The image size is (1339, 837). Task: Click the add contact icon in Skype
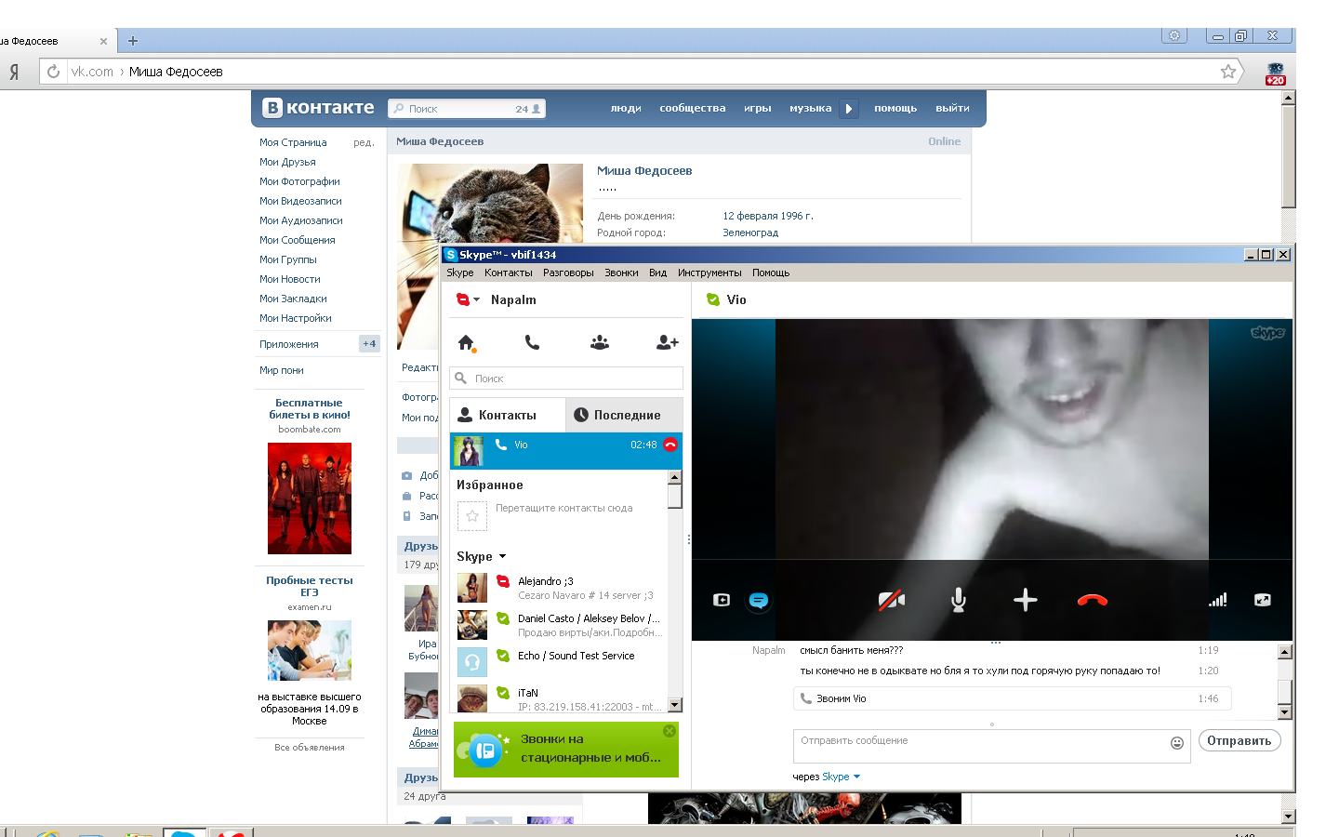click(x=667, y=342)
